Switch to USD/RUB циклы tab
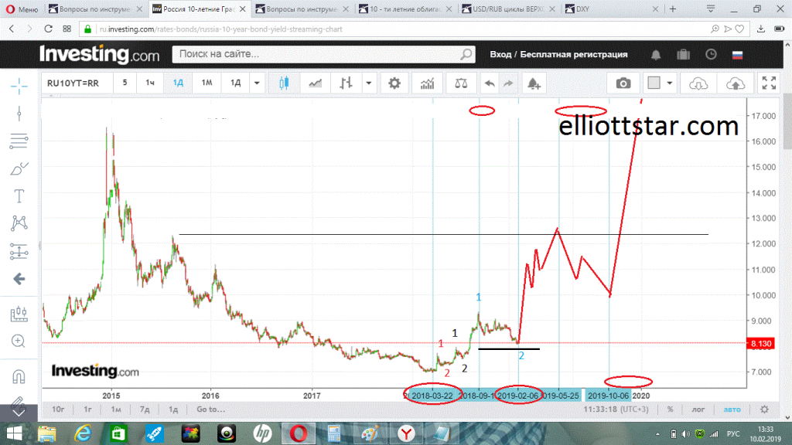Image resolution: width=792 pixels, height=445 pixels. pyautogui.click(x=508, y=9)
